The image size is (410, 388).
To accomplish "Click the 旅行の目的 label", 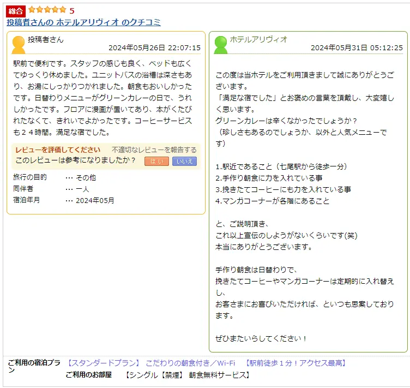I will tap(30, 177).
